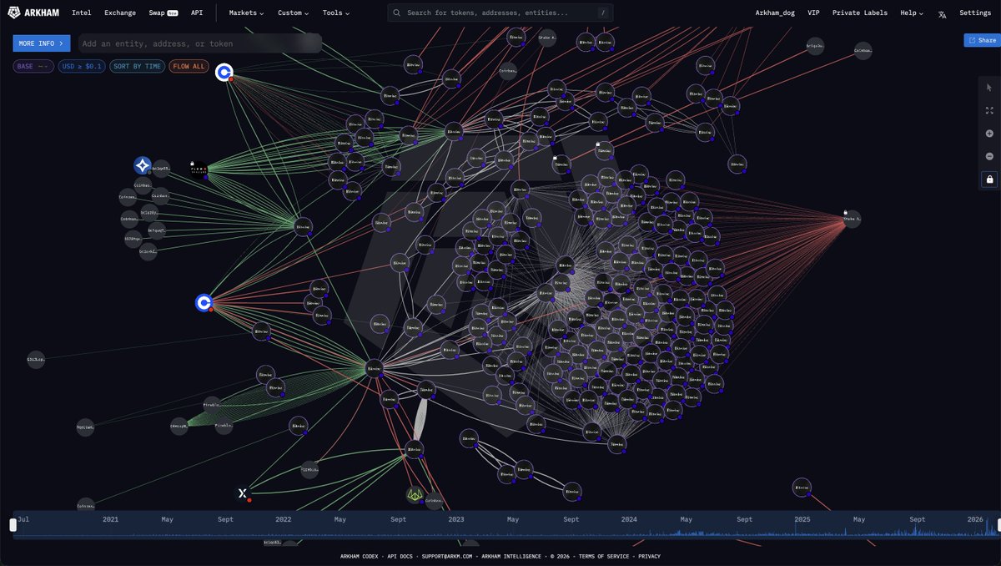The height and width of the screenshot is (566, 1001).
Task: Open the API page
Action: (196, 13)
